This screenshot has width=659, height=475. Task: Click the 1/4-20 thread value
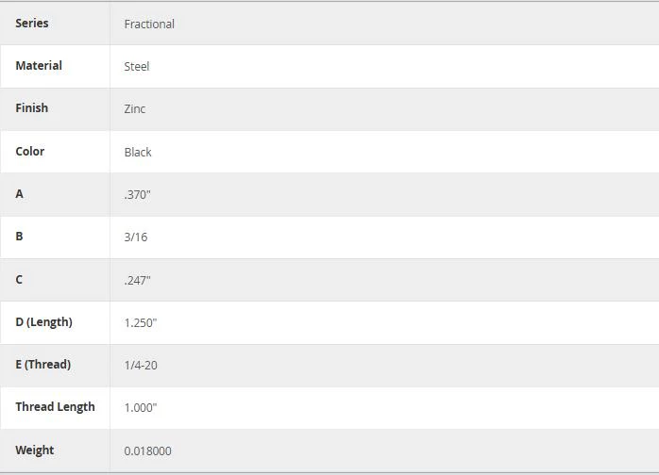(141, 365)
